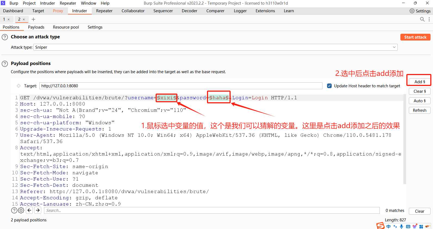433x229 pixels.
Task: Switch to the Learn tab
Action: 289,11
